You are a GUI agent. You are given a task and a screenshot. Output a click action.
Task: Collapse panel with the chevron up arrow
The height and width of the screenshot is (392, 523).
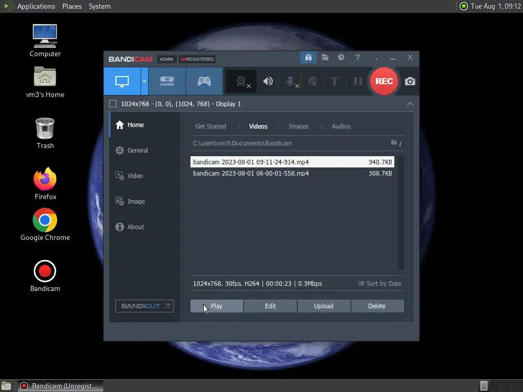[x=410, y=104]
